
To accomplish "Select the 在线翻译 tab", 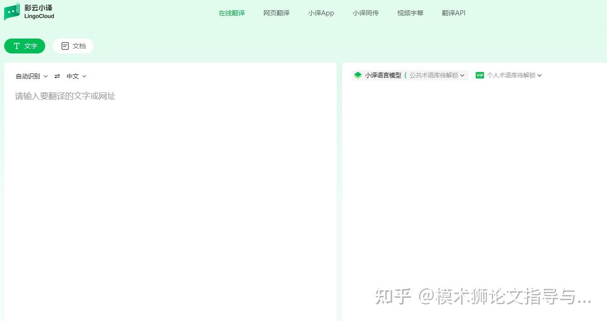I will point(231,13).
